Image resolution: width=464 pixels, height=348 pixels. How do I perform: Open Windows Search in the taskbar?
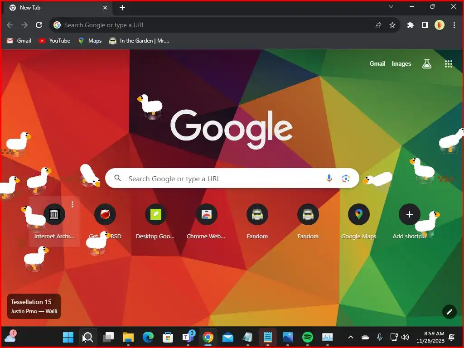pos(88,337)
